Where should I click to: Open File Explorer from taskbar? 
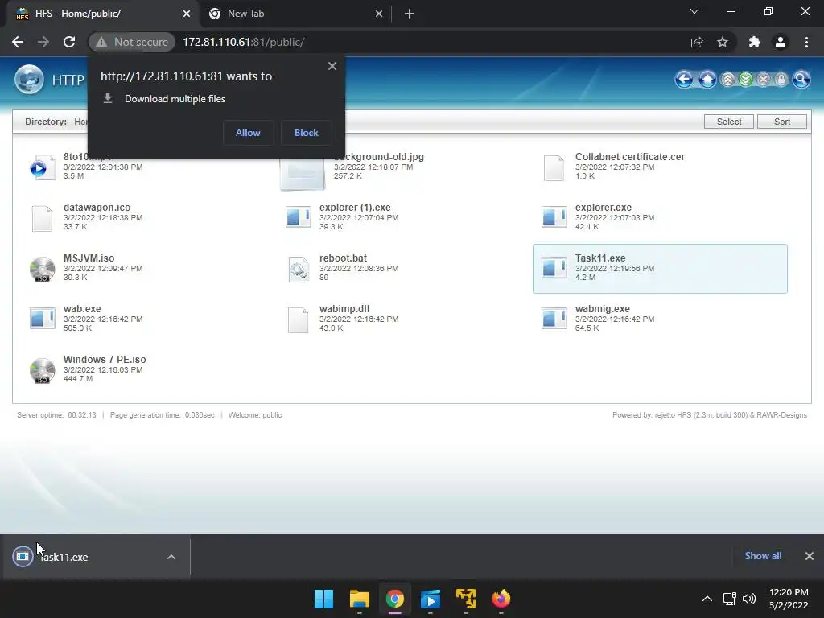pos(360,599)
